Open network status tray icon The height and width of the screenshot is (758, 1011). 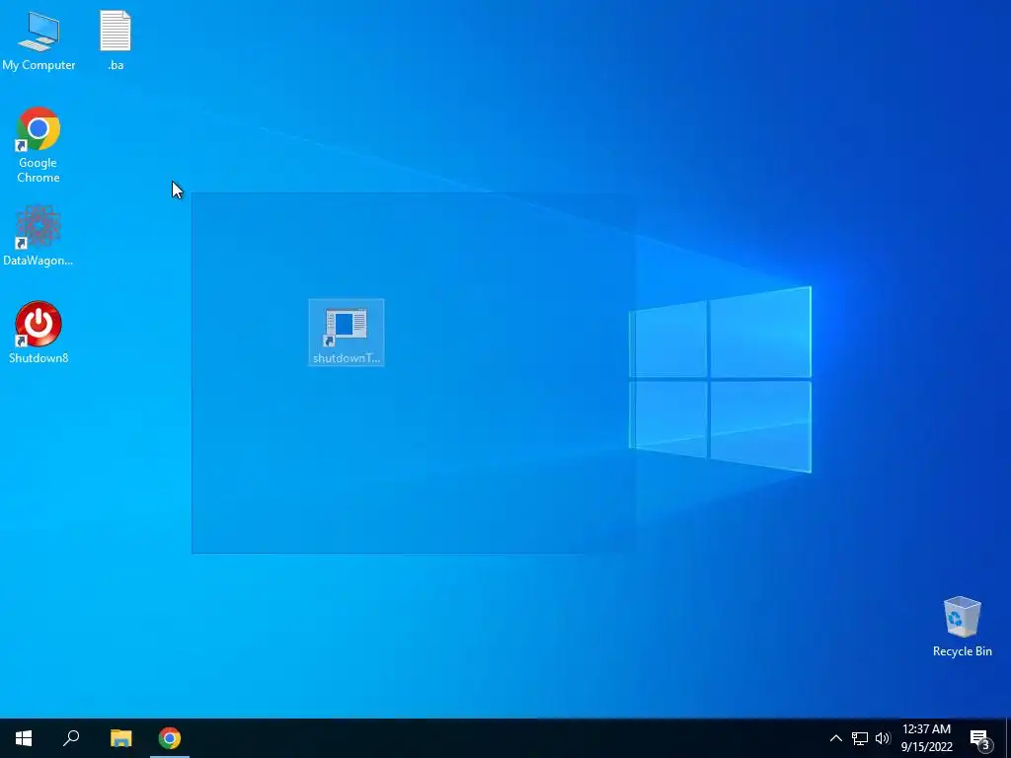click(860, 738)
